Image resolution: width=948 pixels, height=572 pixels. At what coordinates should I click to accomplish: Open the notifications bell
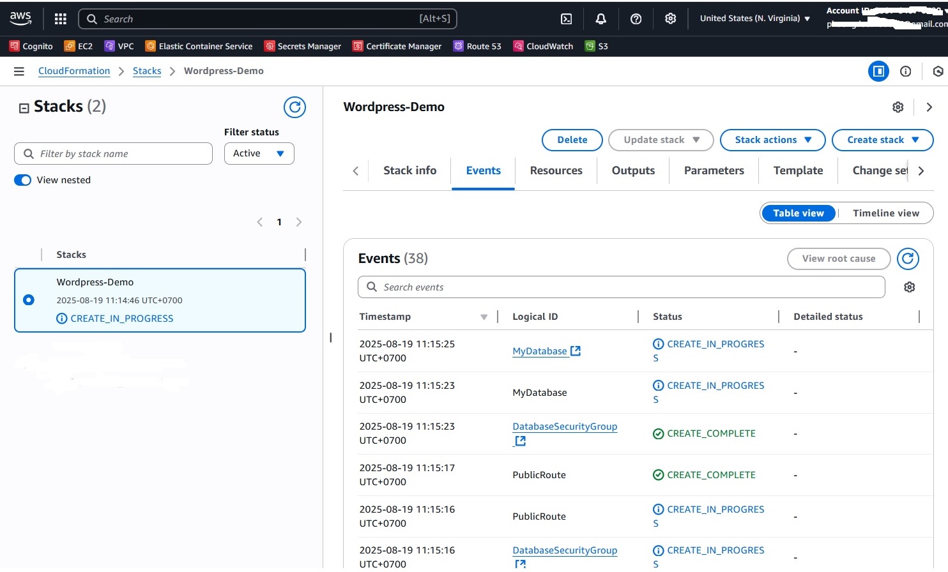tap(600, 19)
